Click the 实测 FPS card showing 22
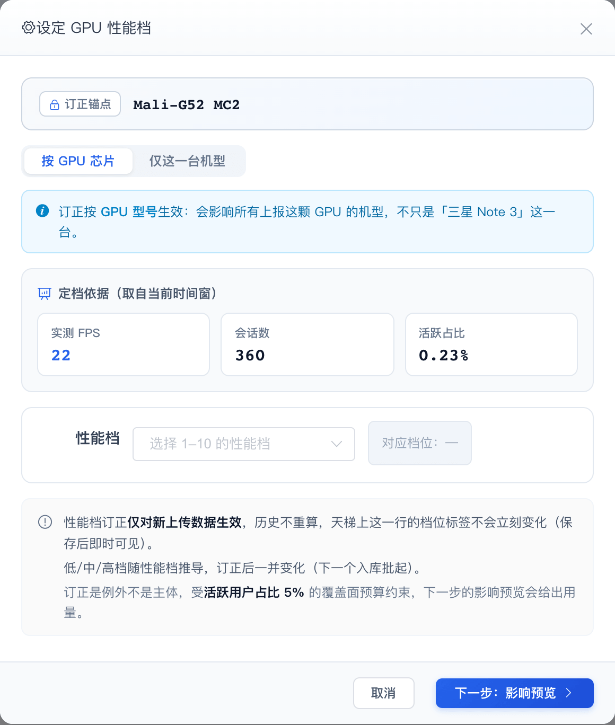Viewport: 615px width, 725px height. pyautogui.click(x=124, y=344)
